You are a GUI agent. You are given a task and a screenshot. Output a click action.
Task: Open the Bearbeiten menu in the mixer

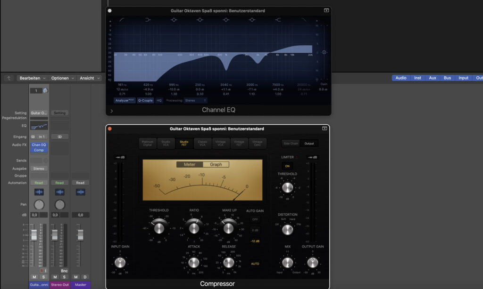[33, 78]
